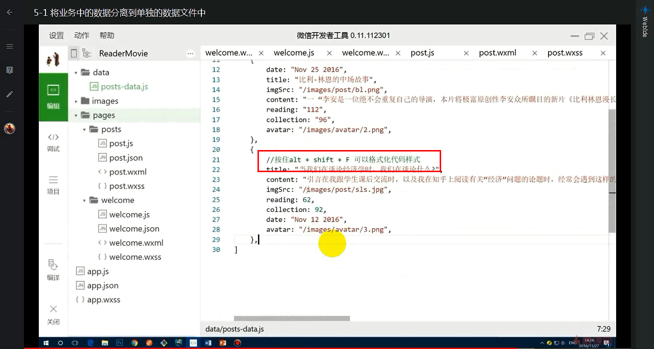The height and width of the screenshot is (349, 654).
Task: Collapse the data folder arrow
Action: point(76,72)
